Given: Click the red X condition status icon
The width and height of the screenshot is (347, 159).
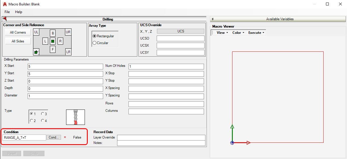Looking at the screenshot, I should (x=65, y=137).
